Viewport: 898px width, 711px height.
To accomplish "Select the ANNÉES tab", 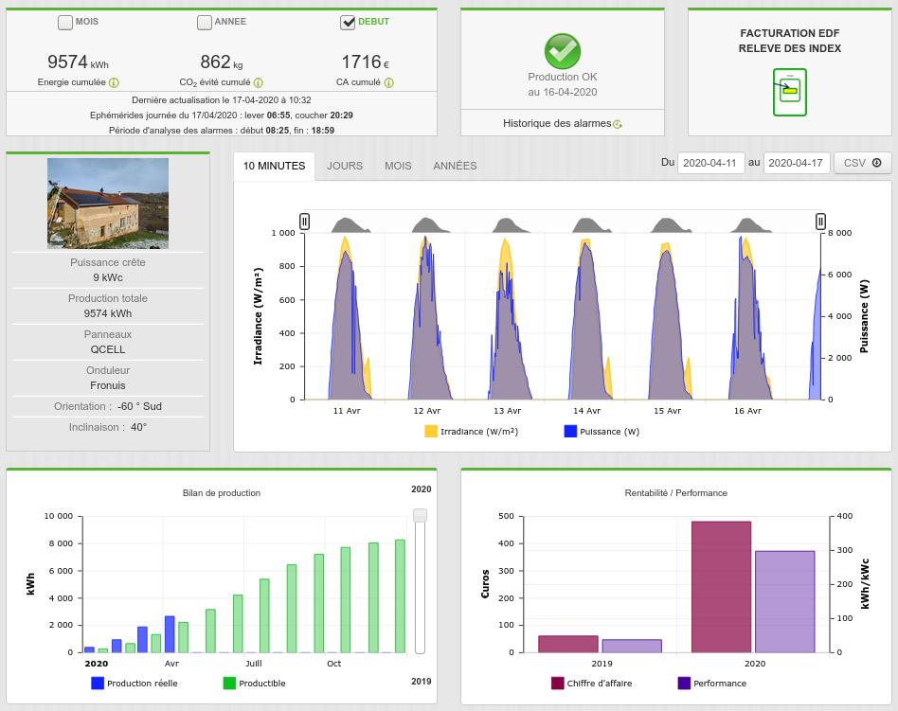I will [455, 166].
